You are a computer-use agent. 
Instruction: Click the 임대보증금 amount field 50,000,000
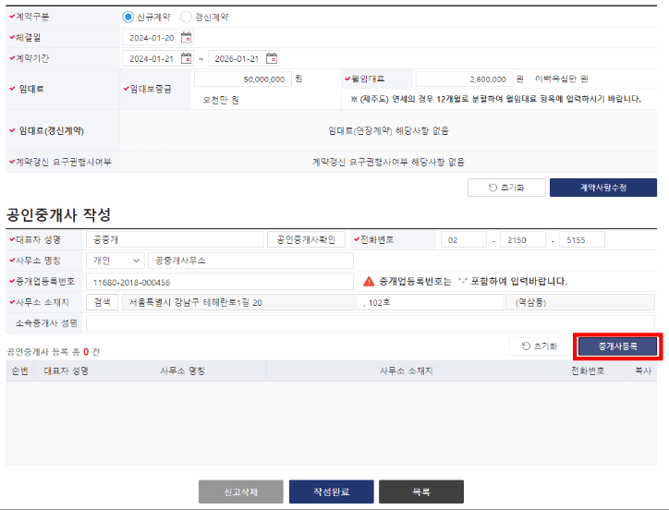(243, 79)
